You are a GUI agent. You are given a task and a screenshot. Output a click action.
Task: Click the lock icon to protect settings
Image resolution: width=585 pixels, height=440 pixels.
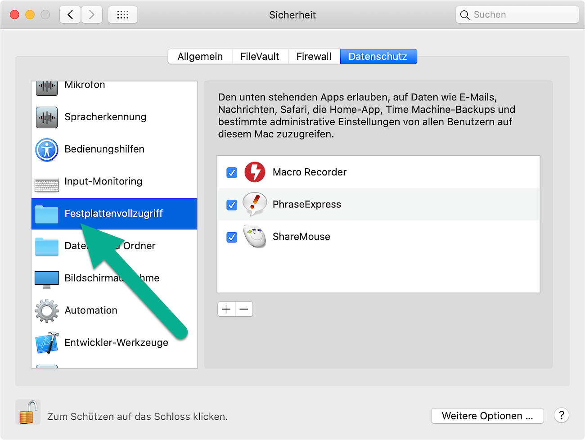point(27,413)
